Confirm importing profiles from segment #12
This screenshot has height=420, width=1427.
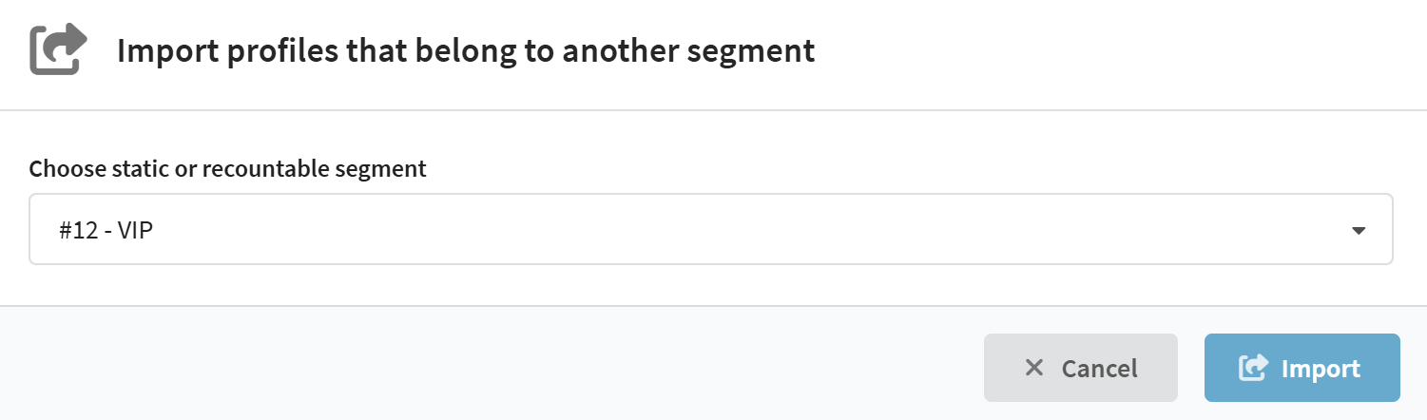(x=1302, y=368)
